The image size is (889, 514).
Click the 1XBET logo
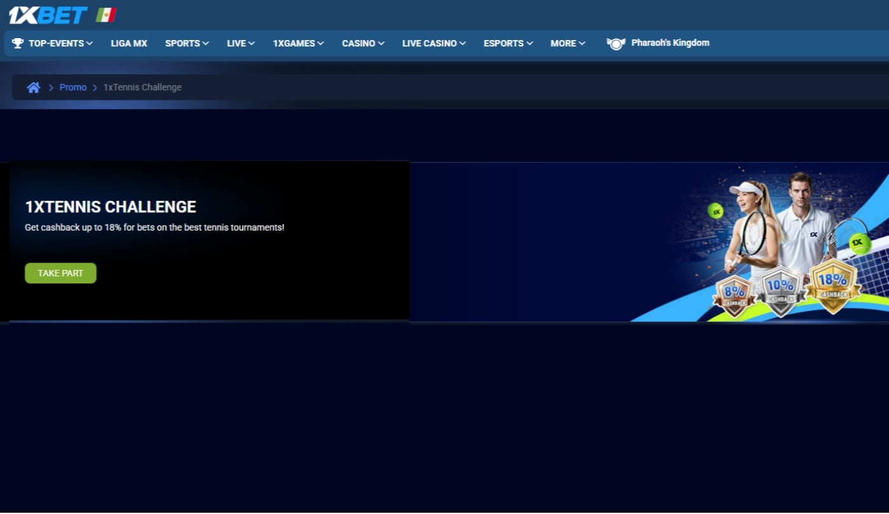(48, 15)
